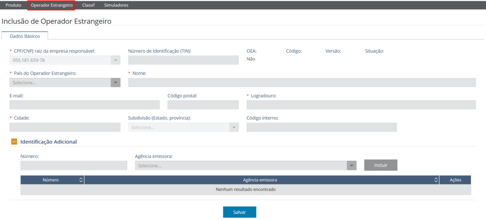
Task: Click the Número de identificação (TIN) field
Action: [x=183, y=60]
